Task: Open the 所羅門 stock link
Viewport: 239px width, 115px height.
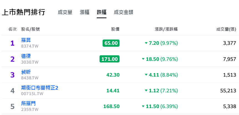Action: [x=28, y=104]
